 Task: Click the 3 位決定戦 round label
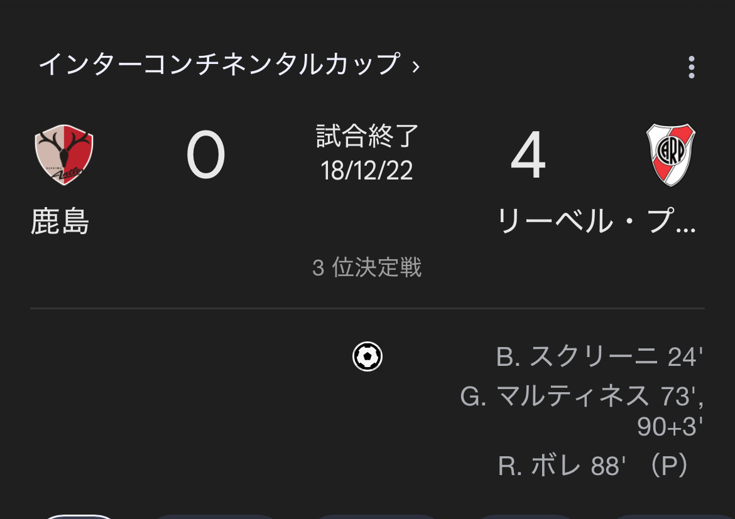coord(367,268)
